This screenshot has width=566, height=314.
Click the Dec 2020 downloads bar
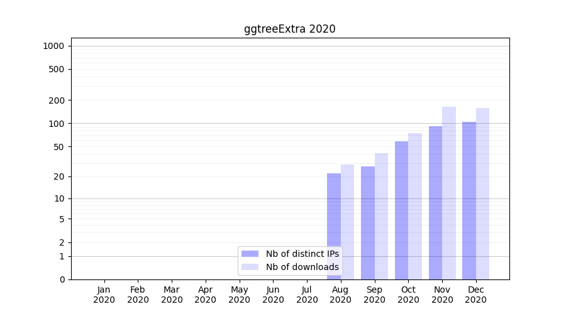[x=482, y=193]
